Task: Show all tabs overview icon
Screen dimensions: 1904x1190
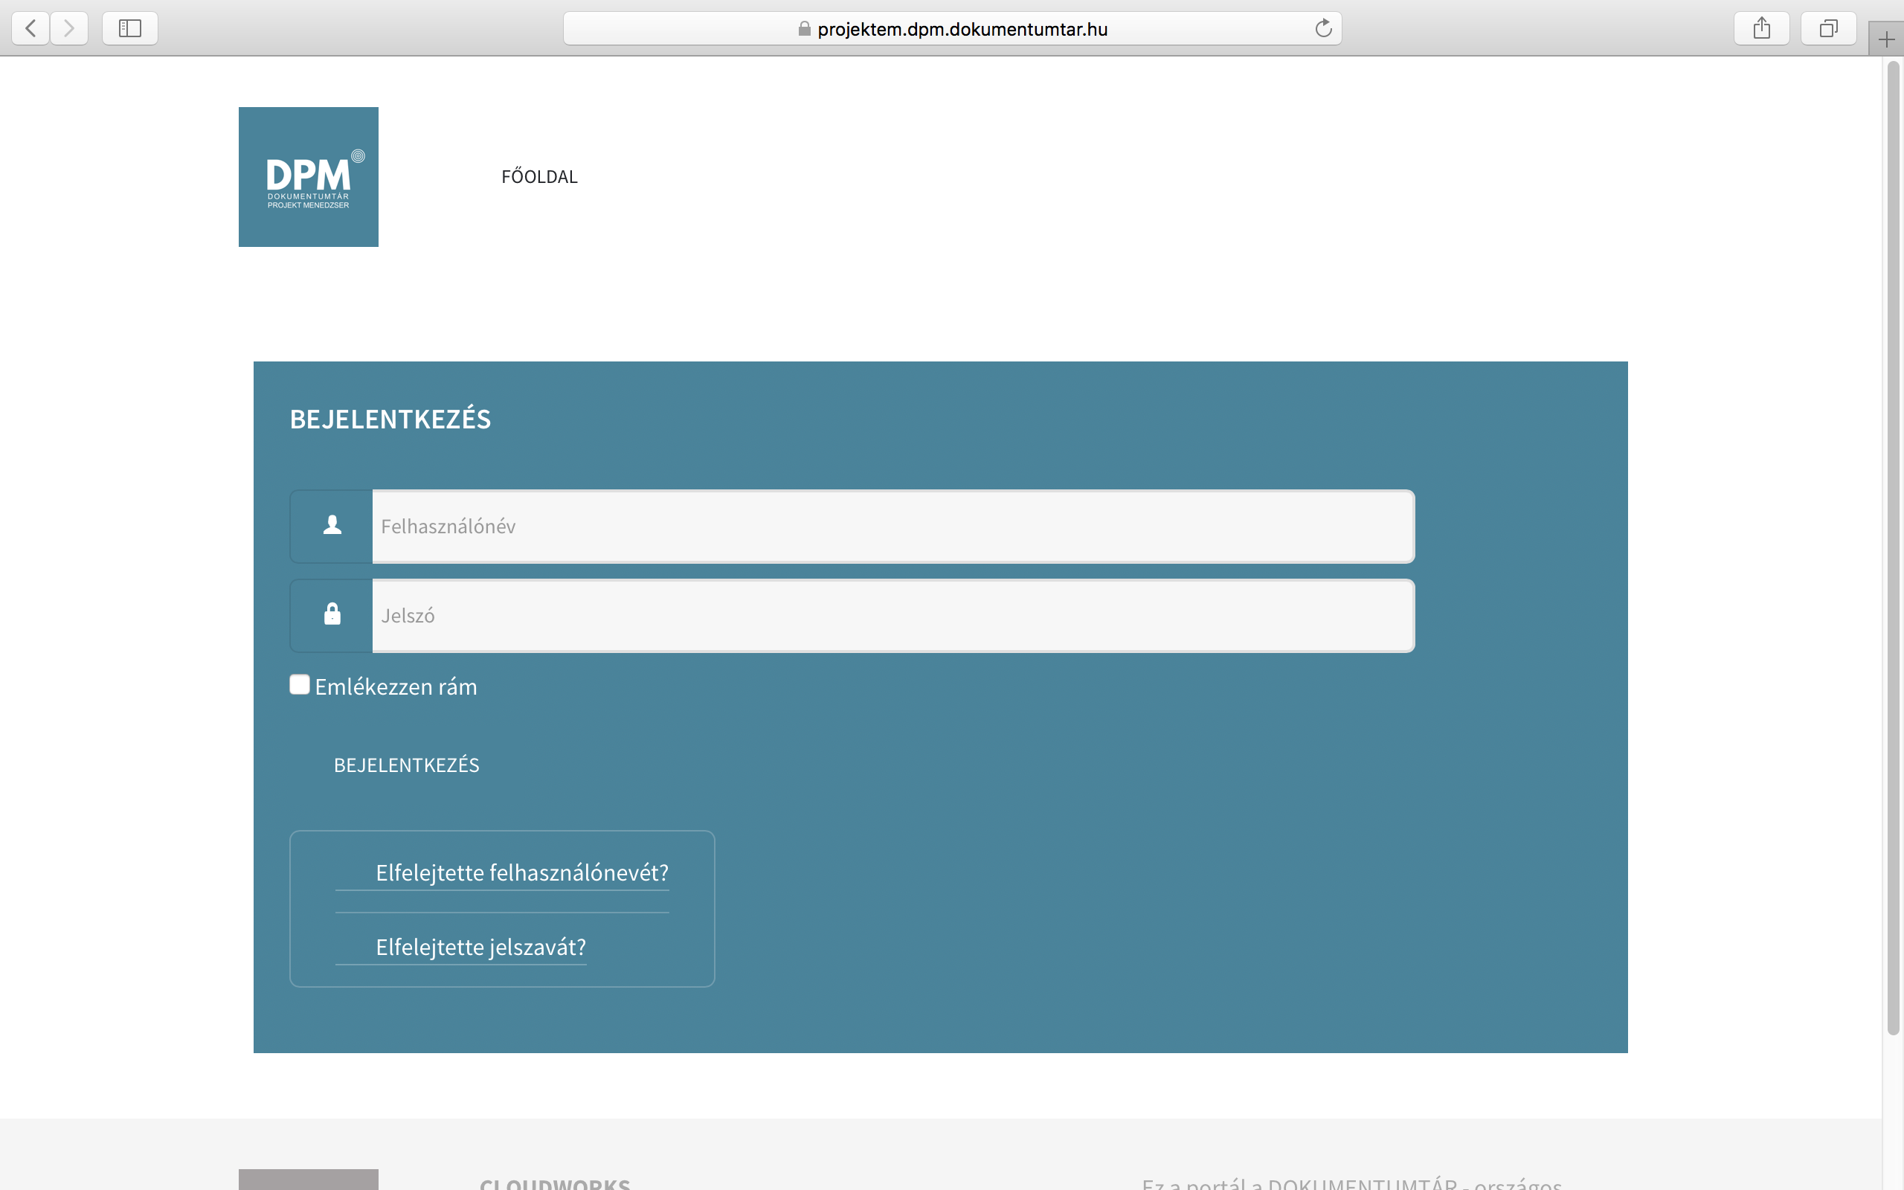Action: pos(1828,28)
